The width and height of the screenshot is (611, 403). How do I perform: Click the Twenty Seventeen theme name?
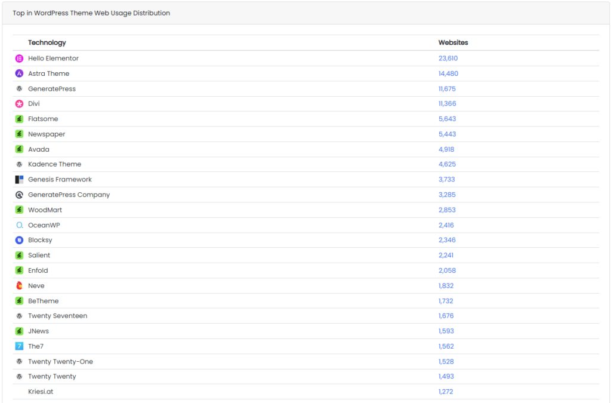(x=57, y=316)
